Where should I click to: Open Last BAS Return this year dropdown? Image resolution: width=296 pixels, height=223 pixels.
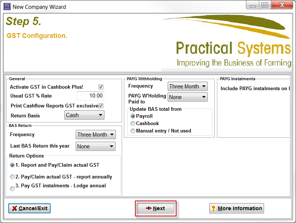tap(96, 146)
